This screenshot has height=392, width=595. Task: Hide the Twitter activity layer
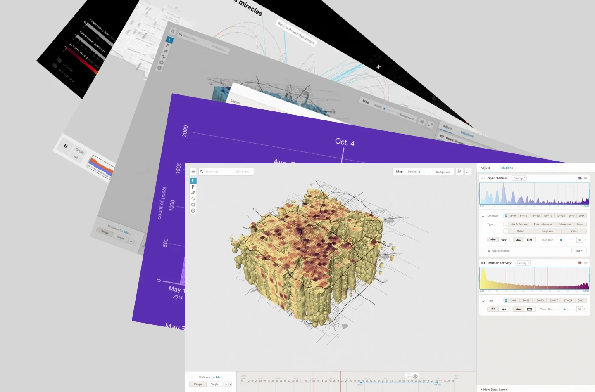coord(483,263)
